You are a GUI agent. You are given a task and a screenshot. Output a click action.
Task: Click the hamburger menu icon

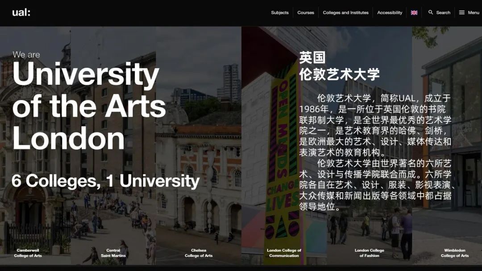(462, 12)
